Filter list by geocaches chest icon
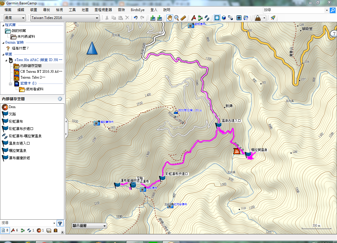The height and width of the screenshot is (243, 337). click(x=56, y=230)
